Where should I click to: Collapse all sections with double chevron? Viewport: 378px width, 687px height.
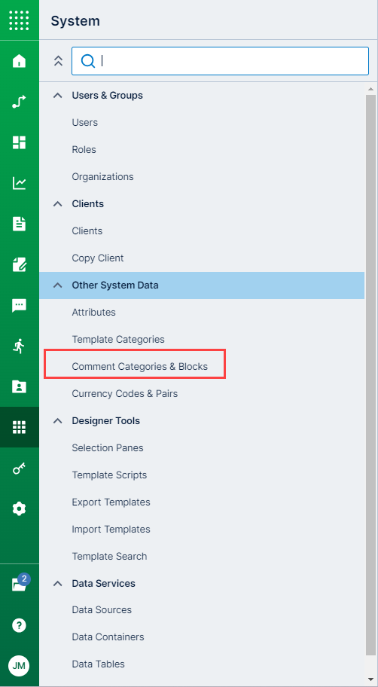click(58, 61)
